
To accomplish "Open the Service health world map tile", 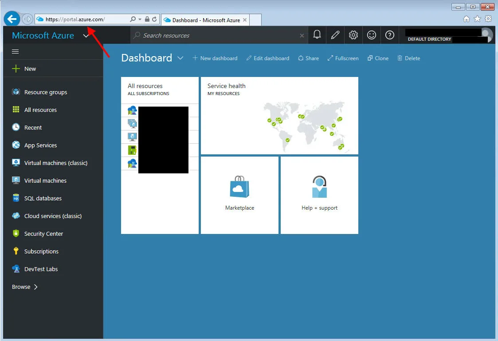I will [x=279, y=115].
